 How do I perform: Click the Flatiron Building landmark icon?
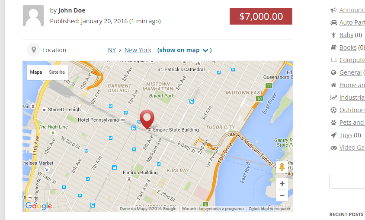pyautogui.click(x=128, y=178)
